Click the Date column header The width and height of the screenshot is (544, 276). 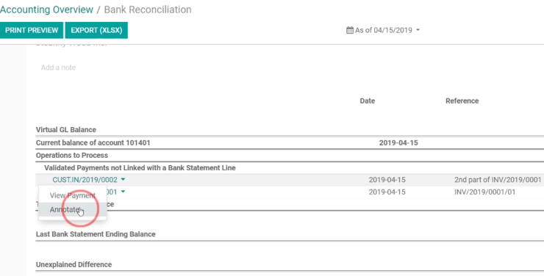(368, 101)
